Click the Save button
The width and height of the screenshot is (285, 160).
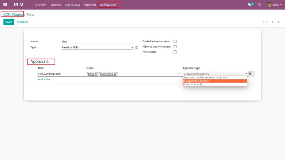(x=9, y=22)
